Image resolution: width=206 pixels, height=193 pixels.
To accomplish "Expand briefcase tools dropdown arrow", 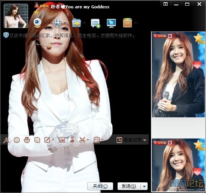I will (x=102, y=140).
